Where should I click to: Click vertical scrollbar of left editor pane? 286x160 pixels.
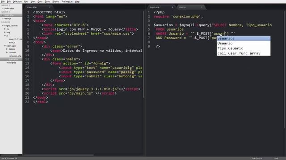[143, 54]
